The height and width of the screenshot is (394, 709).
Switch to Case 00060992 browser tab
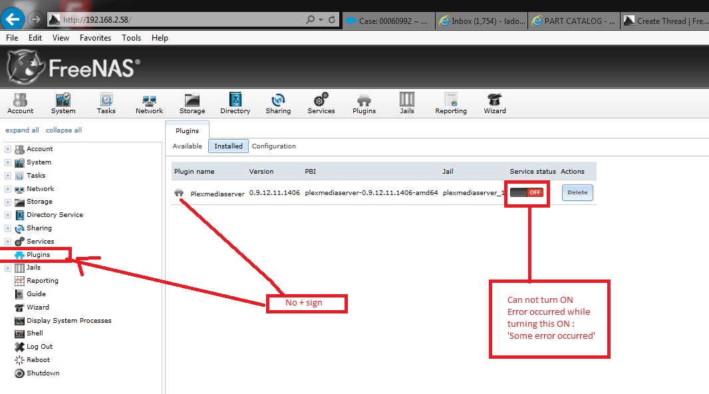click(x=388, y=21)
